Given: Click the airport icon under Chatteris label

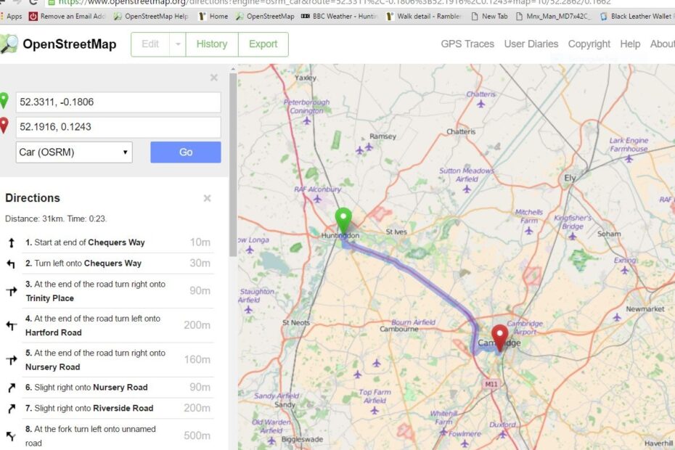Looking at the screenshot, I should pos(481,104).
